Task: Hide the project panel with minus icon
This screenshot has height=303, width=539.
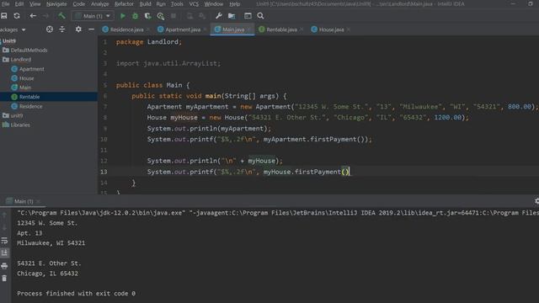Action: [x=91, y=29]
